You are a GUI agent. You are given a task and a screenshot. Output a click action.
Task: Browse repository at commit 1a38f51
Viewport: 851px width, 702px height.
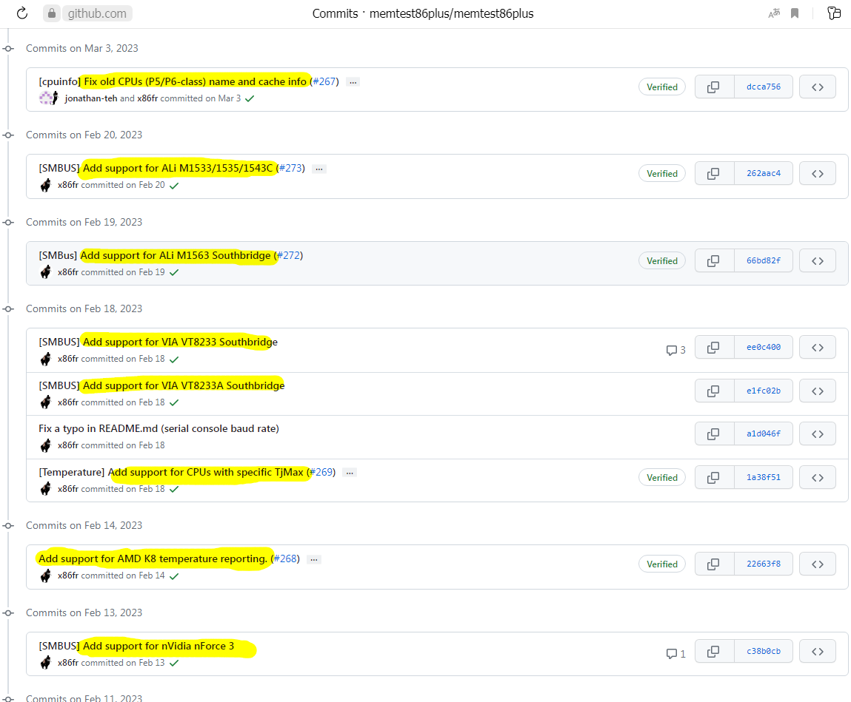click(818, 478)
